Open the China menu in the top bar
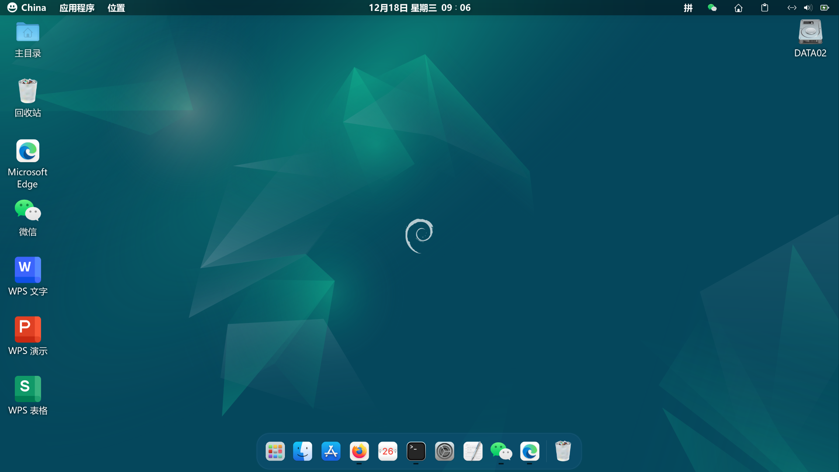839x472 pixels. click(27, 7)
